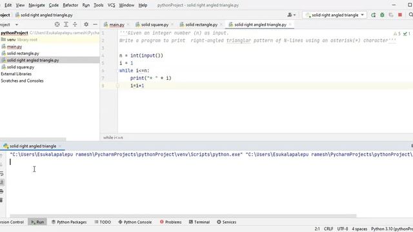Click print icon in run console sidebar
Image resolution: width=413 pixels, height=232 pixels.
pyautogui.click(x=2, y=191)
